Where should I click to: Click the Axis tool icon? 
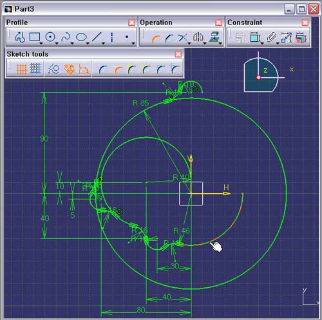(111, 37)
